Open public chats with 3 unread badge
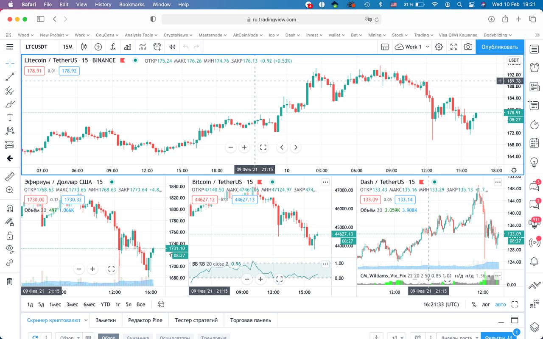 click(534, 186)
